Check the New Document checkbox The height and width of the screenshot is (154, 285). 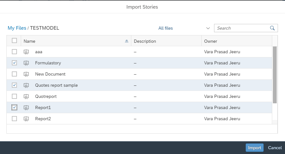click(14, 74)
